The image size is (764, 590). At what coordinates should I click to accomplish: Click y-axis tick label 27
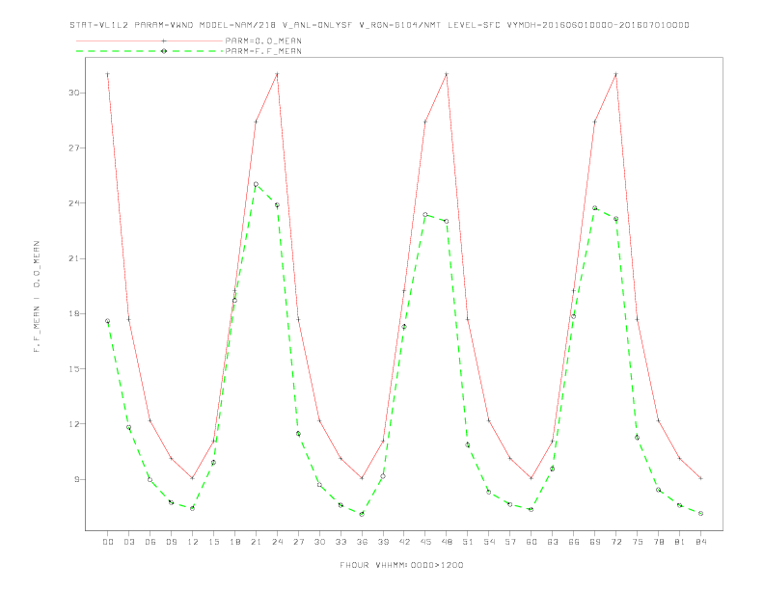click(74, 148)
